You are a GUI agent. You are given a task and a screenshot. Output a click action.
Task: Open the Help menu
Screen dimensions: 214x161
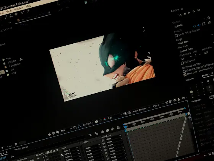(x=29, y=6)
